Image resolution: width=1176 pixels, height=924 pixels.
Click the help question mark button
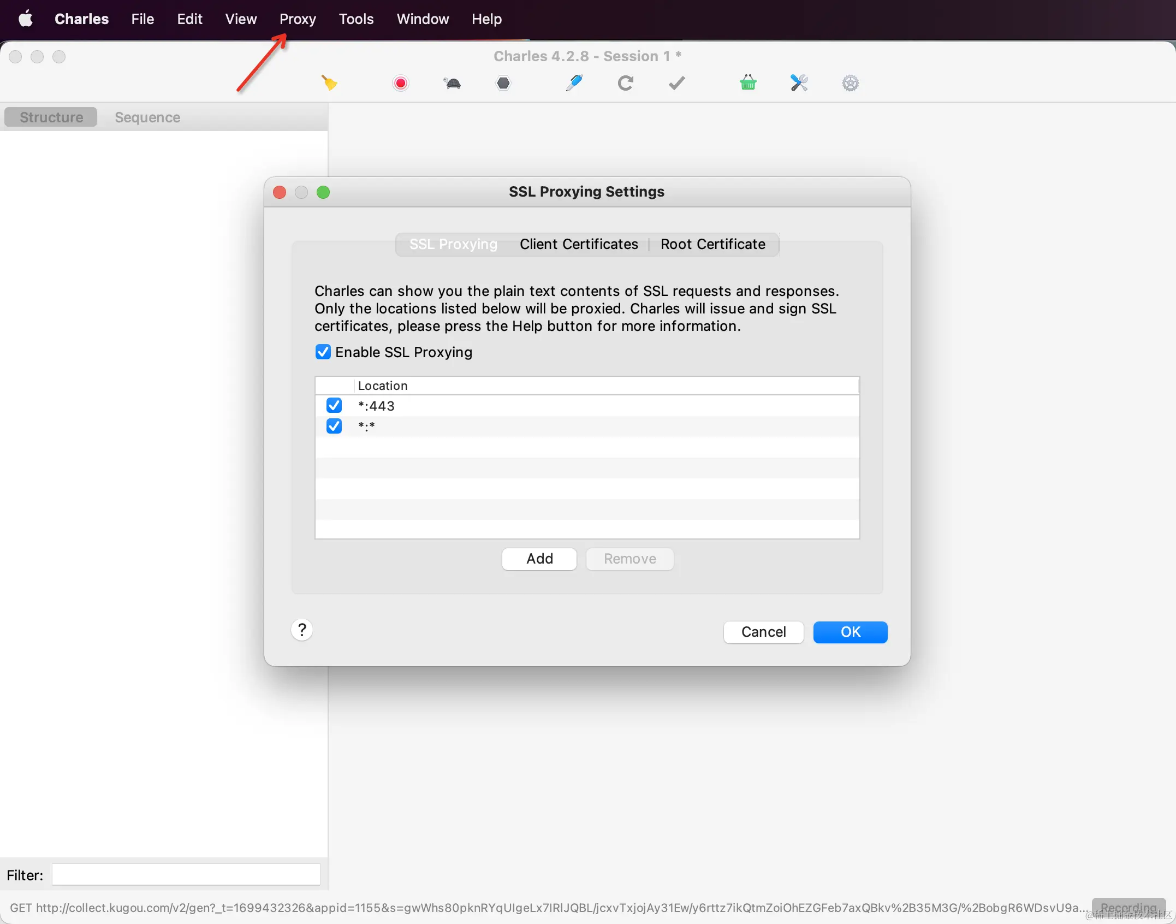click(x=302, y=630)
